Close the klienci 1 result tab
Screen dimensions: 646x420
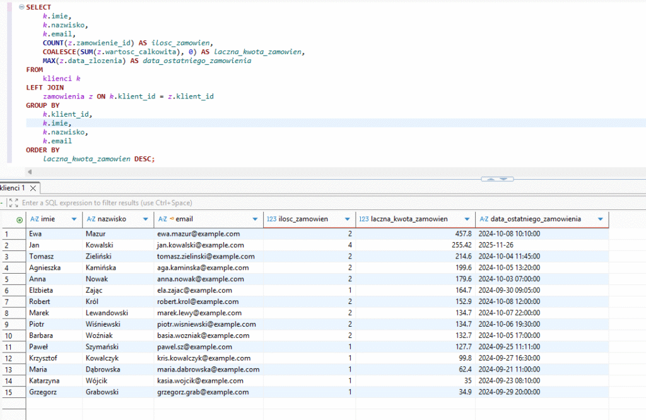pyautogui.click(x=33, y=188)
